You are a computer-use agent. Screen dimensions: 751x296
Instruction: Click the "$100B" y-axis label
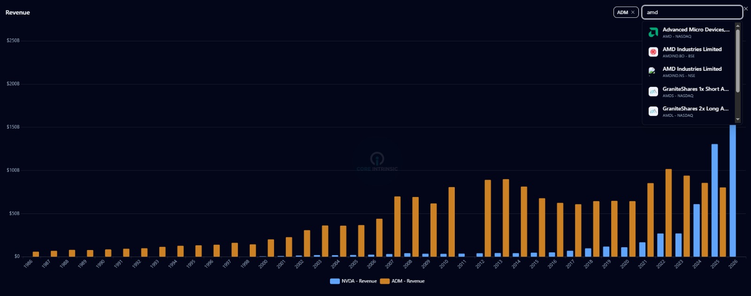pyautogui.click(x=13, y=170)
